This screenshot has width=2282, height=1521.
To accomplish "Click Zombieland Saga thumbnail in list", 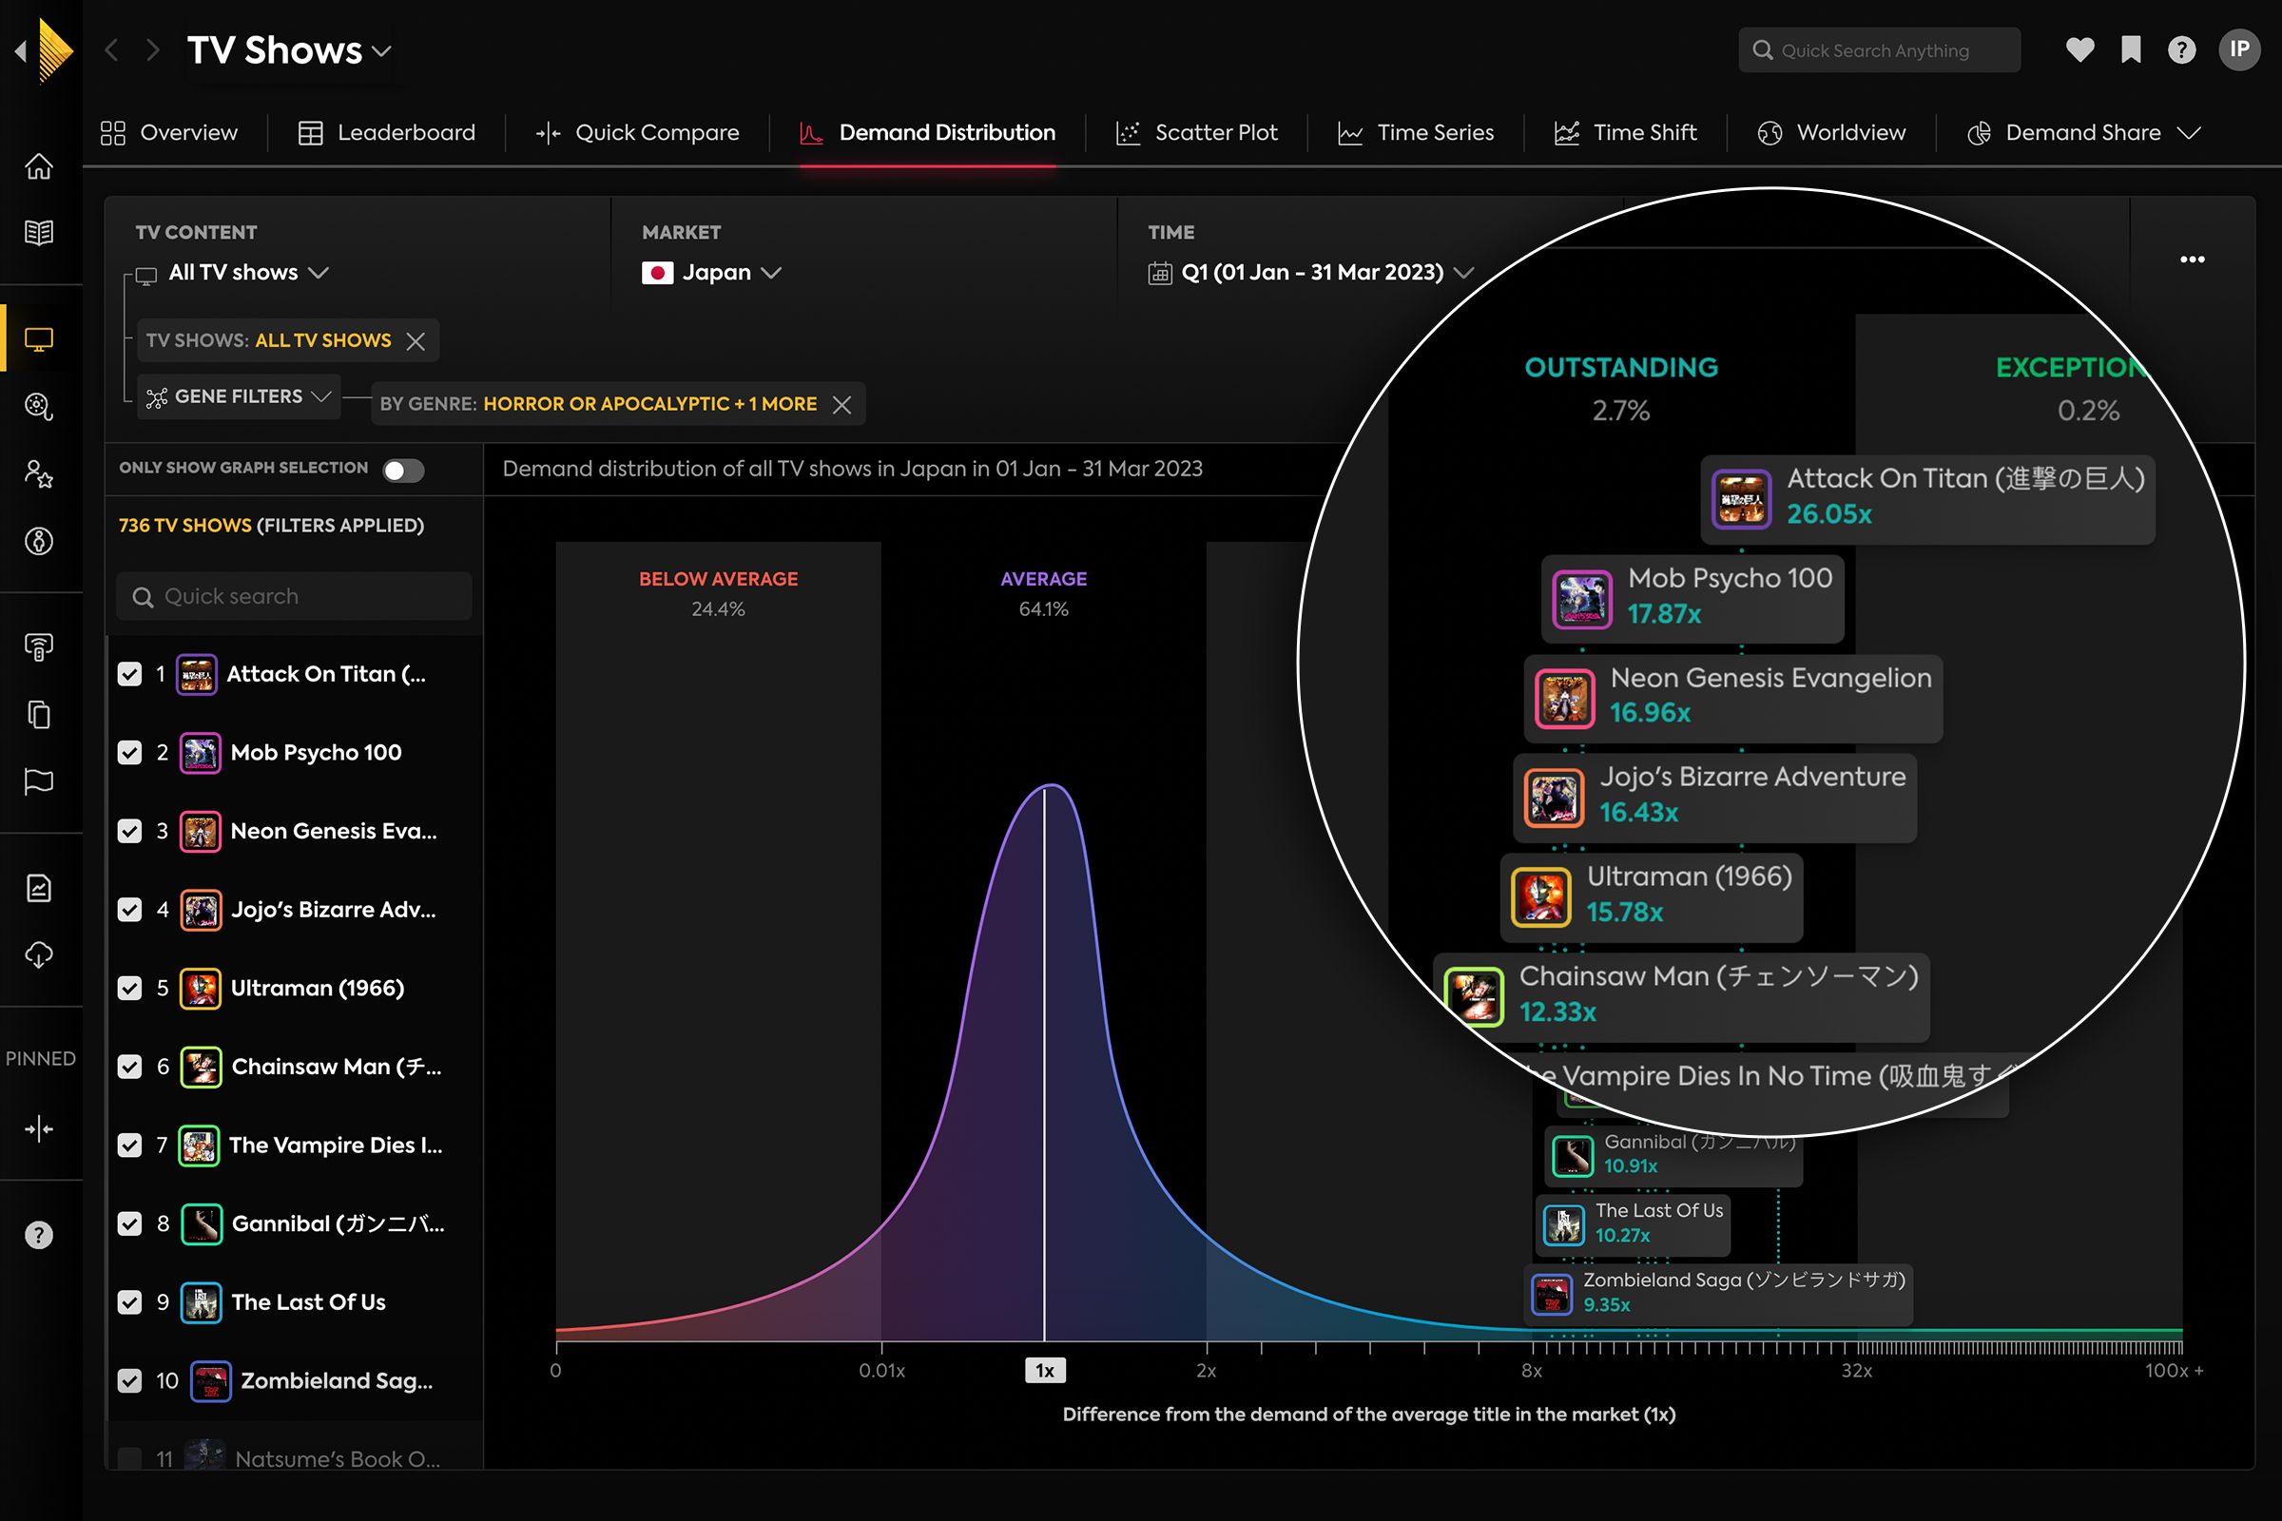I will (210, 1381).
